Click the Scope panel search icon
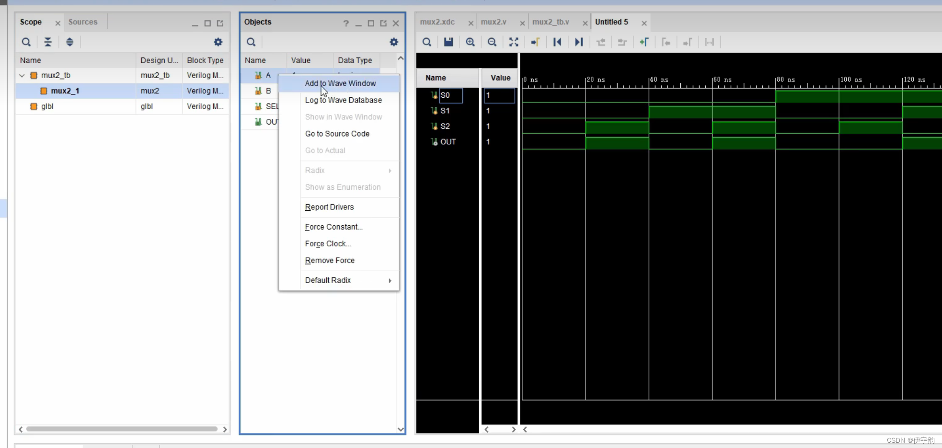Image resolution: width=942 pixels, height=448 pixels. [x=26, y=42]
